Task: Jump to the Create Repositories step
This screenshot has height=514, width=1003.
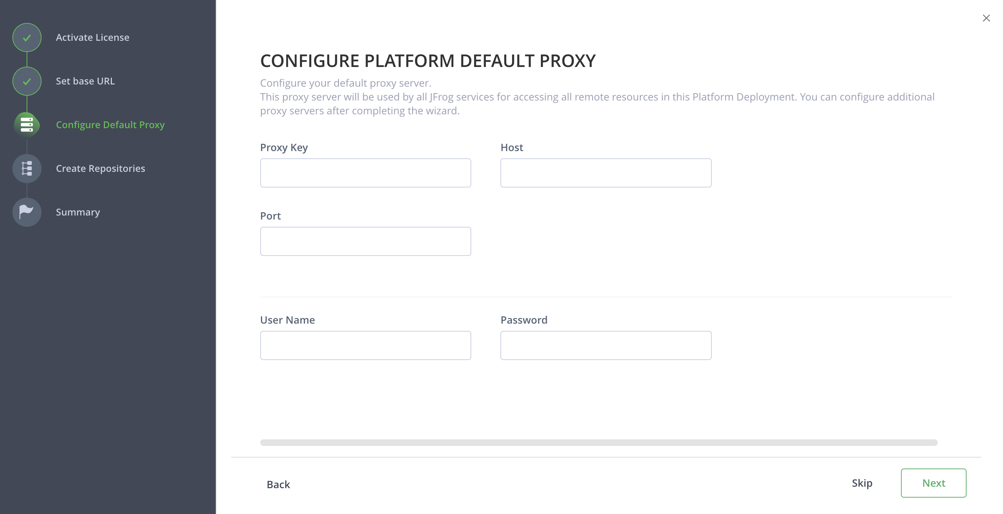Action: (101, 168)
